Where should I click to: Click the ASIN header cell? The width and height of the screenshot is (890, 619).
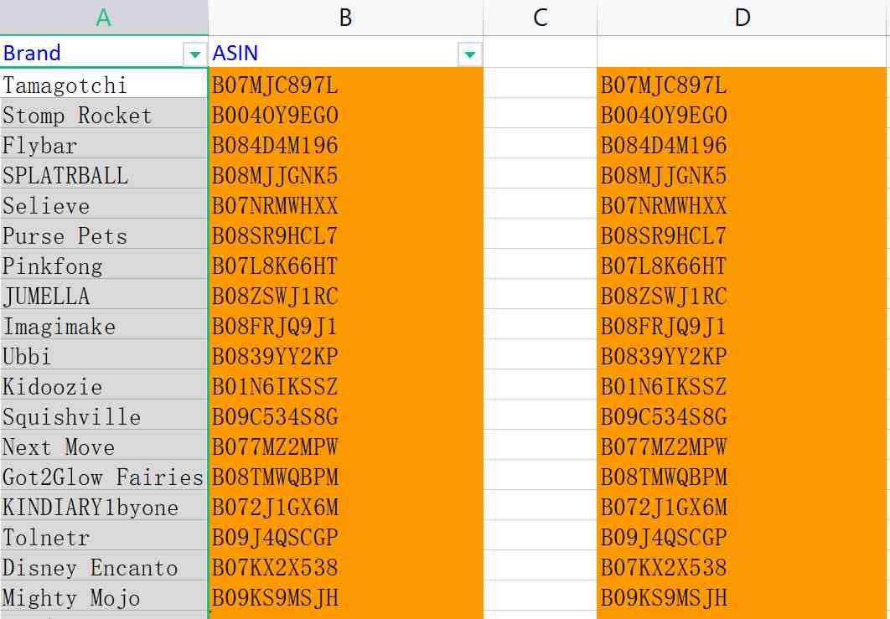tap(345, 53)
